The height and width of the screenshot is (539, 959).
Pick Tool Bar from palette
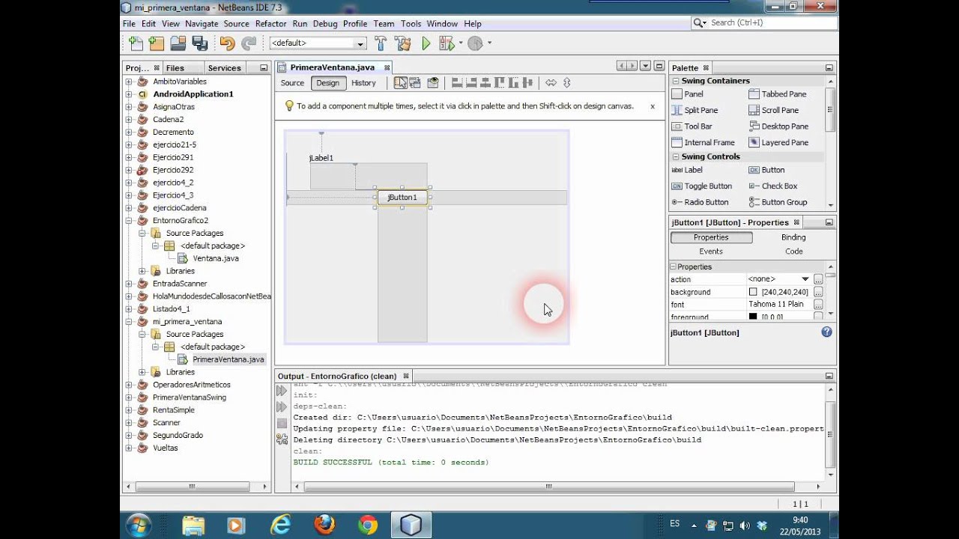pyautogui.click(x=692, y=127)
